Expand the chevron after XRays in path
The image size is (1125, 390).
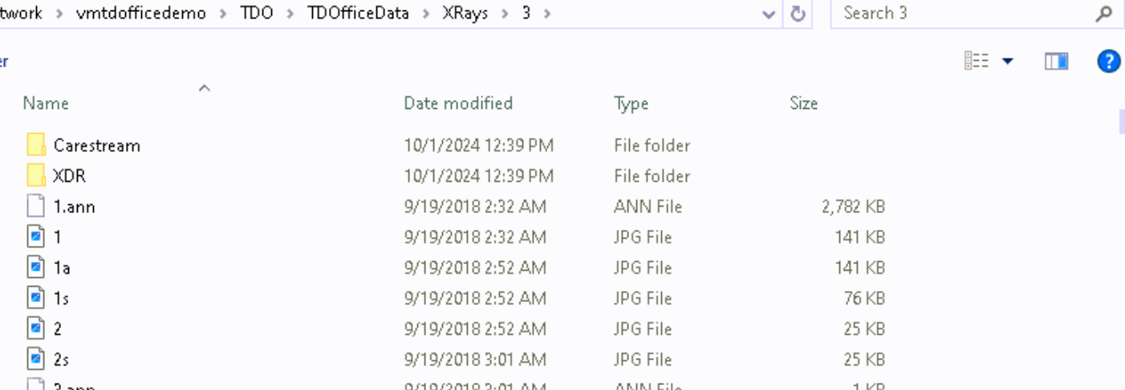pos(506,14)
